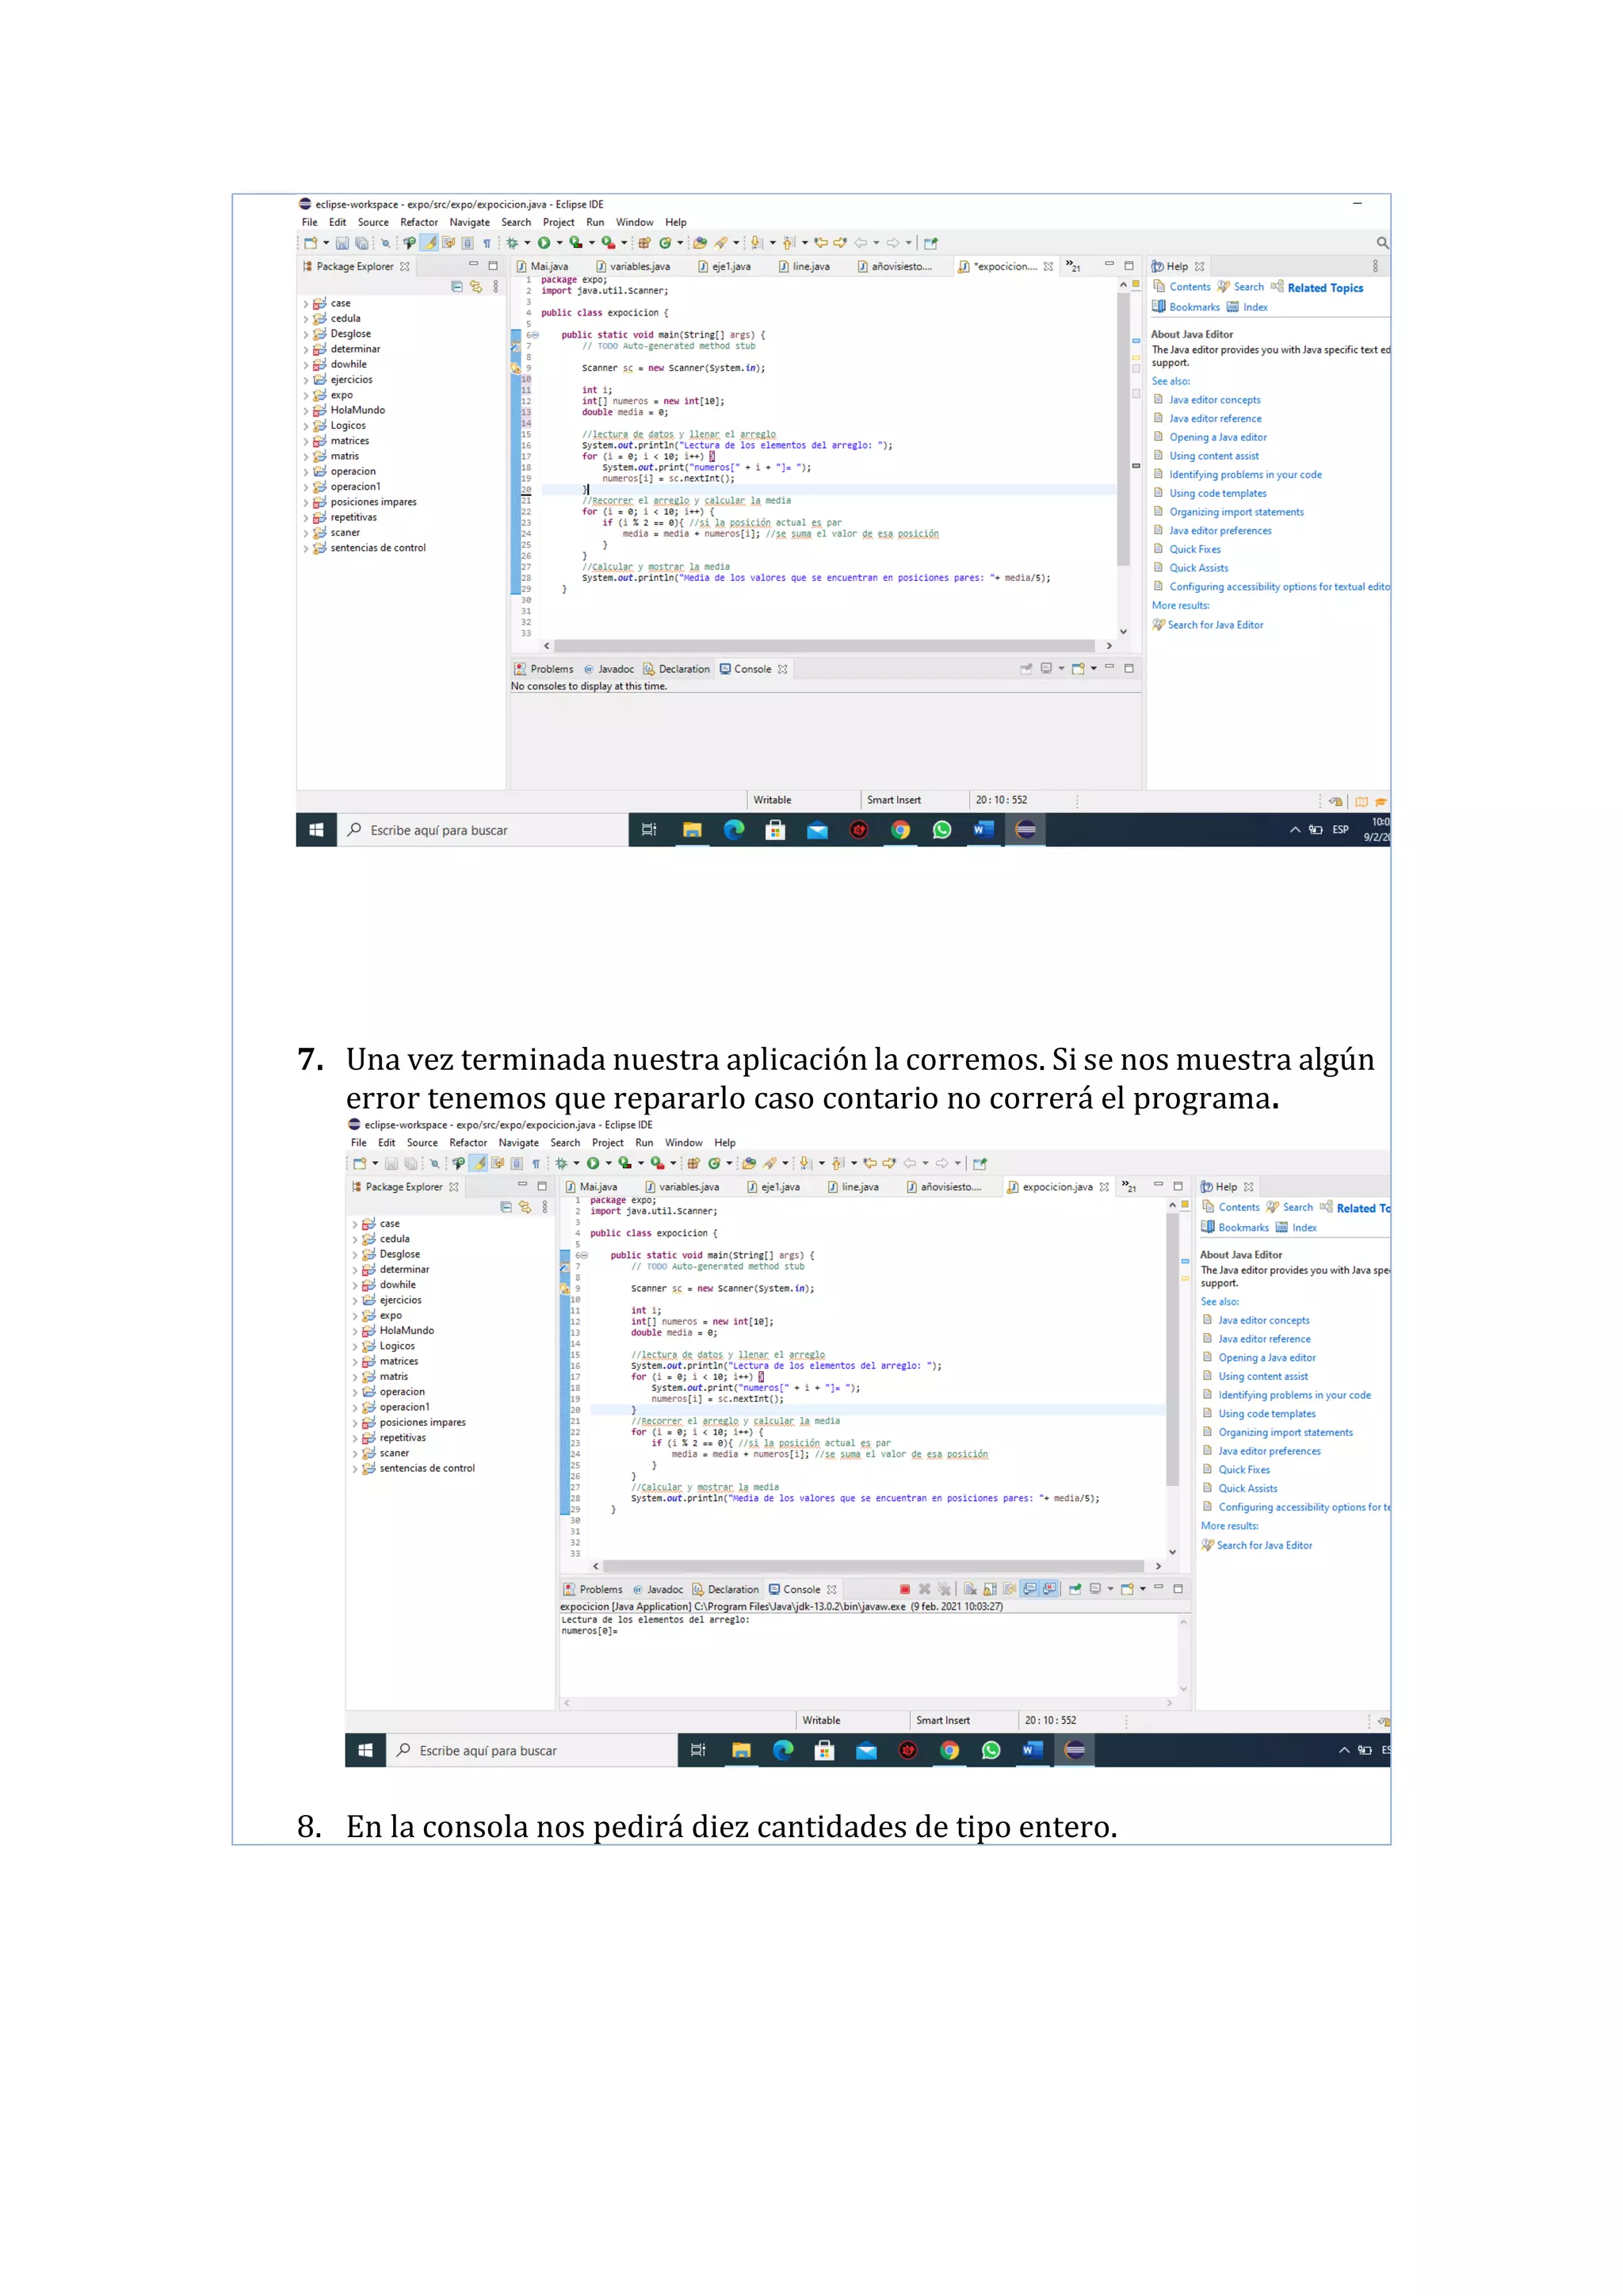Toggle Show Whitespace Characters in the lower toolbar
This screenshot has width=1623, height=2296.
coord(536,1163)
